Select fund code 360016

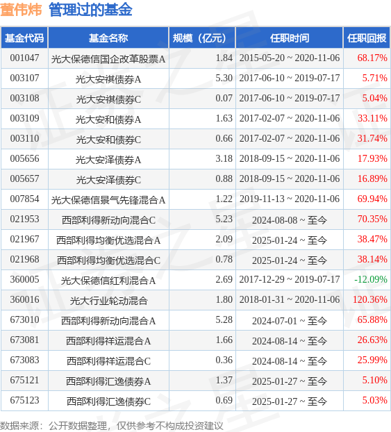tap(24, 299)
